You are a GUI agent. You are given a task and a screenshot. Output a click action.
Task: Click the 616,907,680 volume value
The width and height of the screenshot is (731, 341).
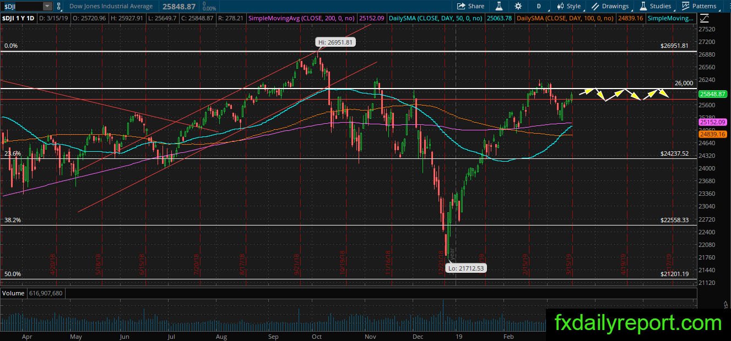point(46,293)
